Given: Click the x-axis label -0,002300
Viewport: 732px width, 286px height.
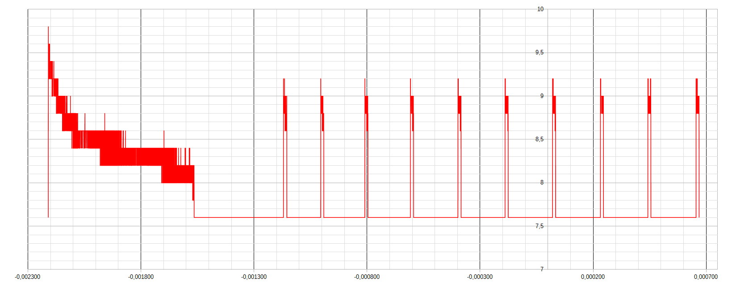Looking at the screenshot, I should coord(28,277).
